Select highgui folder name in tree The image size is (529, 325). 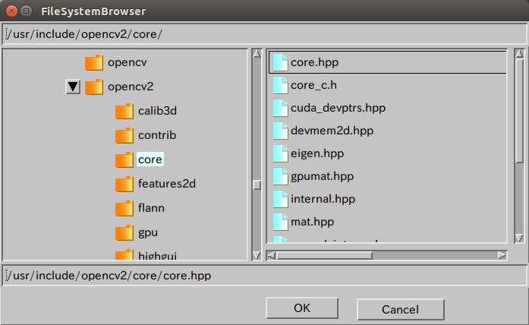pos(157,256)
